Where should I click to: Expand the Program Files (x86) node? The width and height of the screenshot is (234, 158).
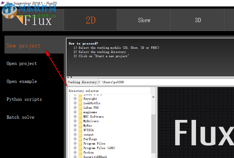(x=75, y=148)
